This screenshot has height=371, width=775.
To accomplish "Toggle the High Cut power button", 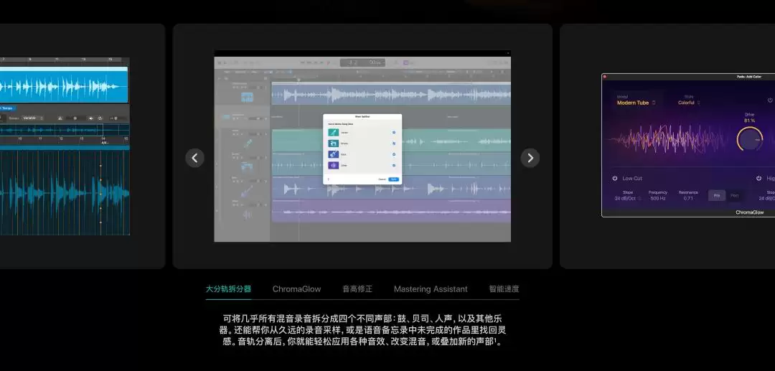I will (x=758, y=179).
